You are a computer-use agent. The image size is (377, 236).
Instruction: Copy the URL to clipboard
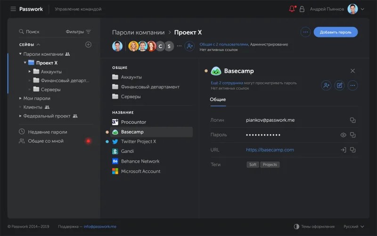coord(352,150)
